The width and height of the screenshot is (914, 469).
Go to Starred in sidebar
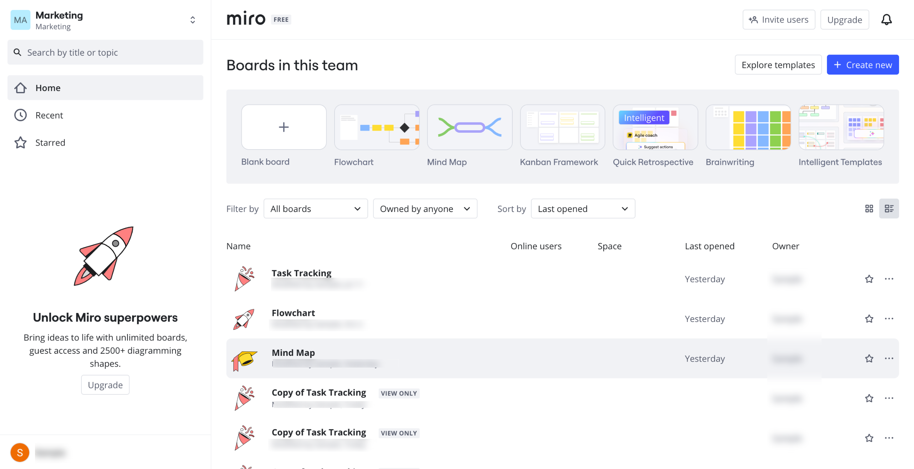tap(50, 143)
